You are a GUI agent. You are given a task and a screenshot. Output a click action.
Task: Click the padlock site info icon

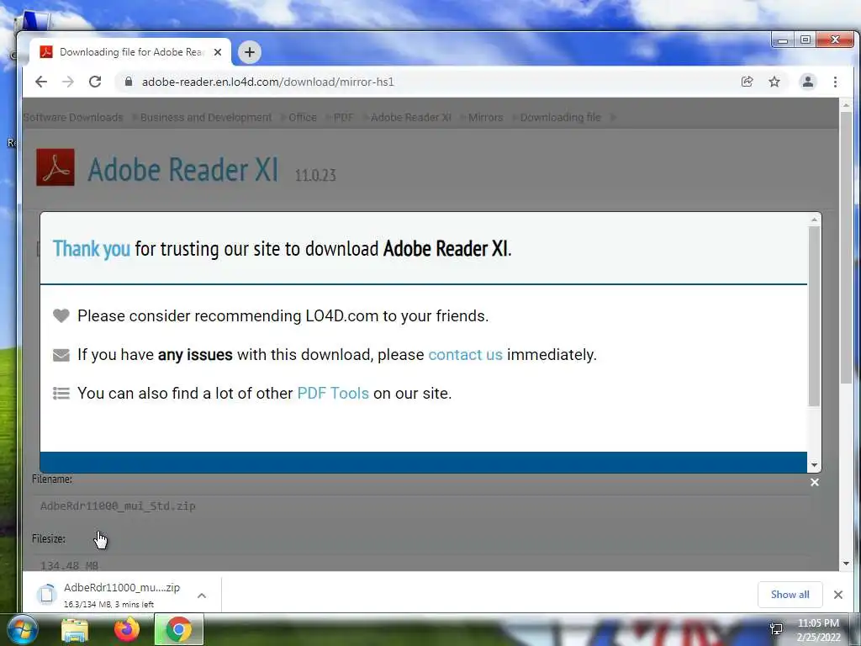pos(129,82)
